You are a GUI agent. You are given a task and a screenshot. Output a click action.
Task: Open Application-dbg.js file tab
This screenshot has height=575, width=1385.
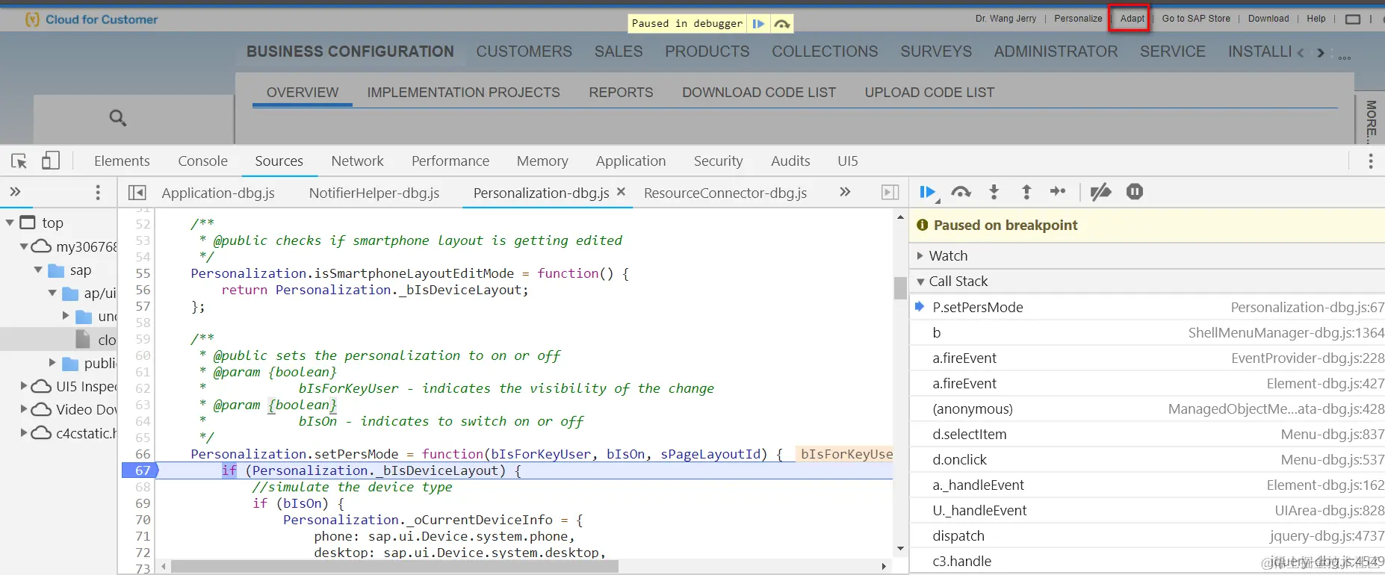click(x=218, y=193)
